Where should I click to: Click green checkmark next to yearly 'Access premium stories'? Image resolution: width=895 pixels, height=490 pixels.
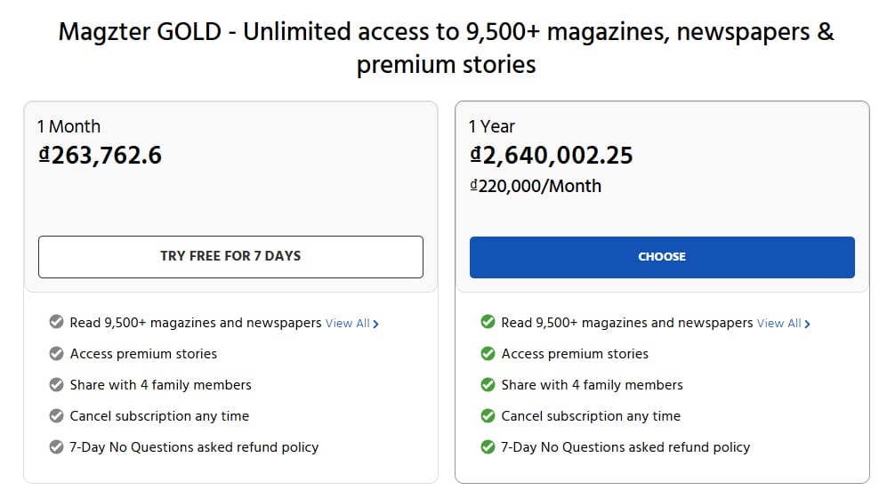click(x=488, y=354)
